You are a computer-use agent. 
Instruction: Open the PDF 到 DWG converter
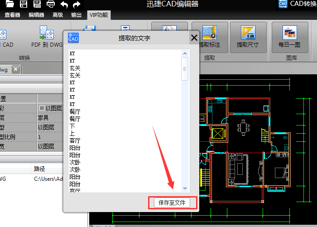tap(47, 37)
